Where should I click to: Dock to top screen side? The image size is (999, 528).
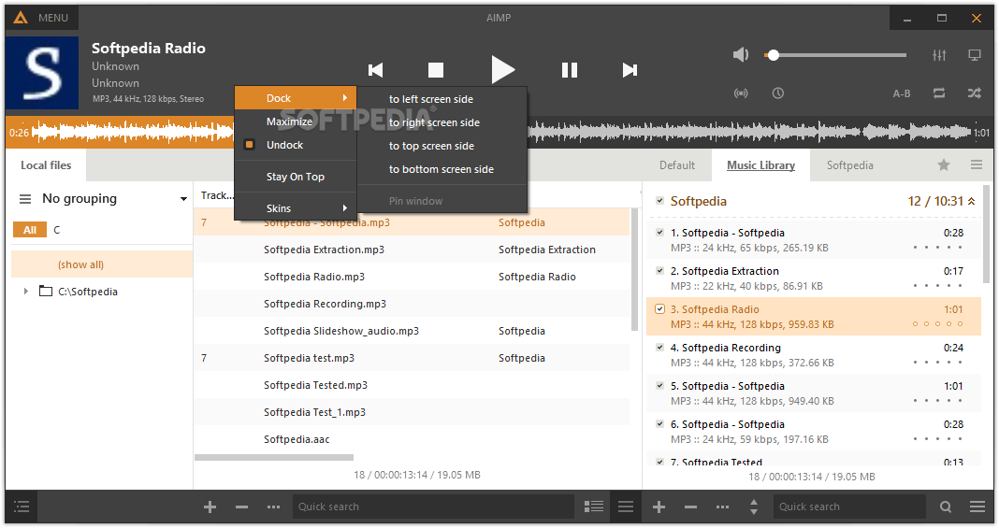pos(442,147)
